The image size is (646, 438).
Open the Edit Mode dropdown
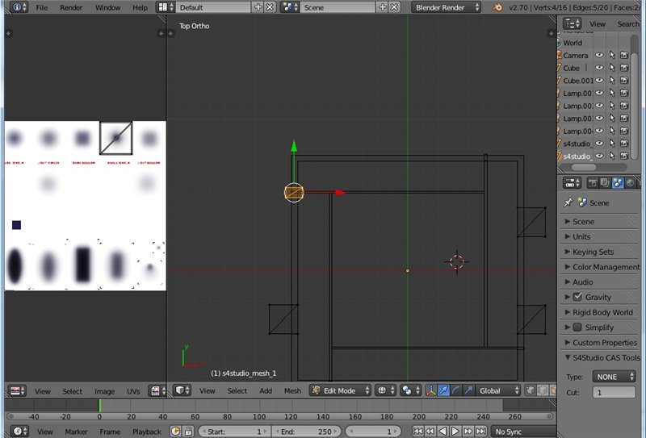[340, 390]
